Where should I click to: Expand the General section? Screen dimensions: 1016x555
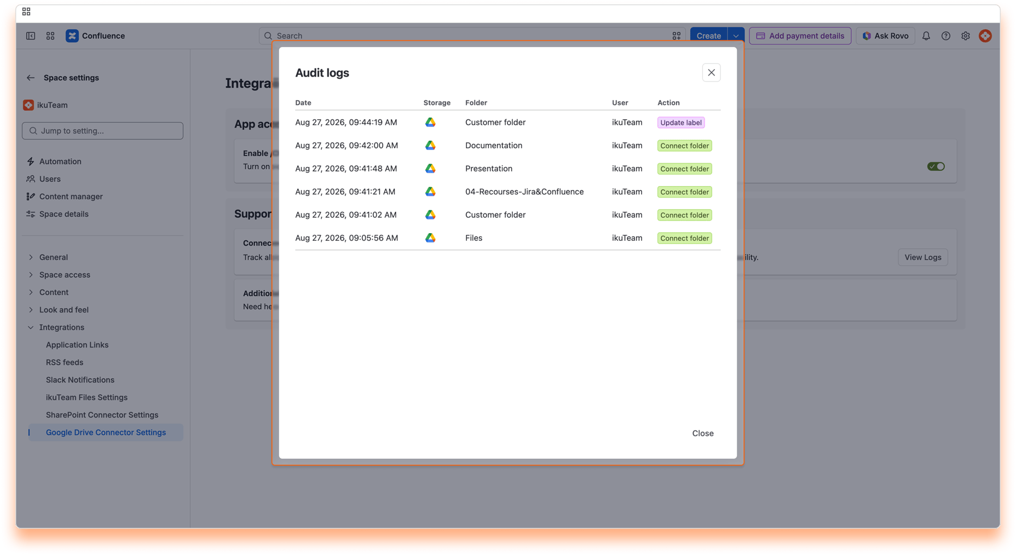(31, 257)
